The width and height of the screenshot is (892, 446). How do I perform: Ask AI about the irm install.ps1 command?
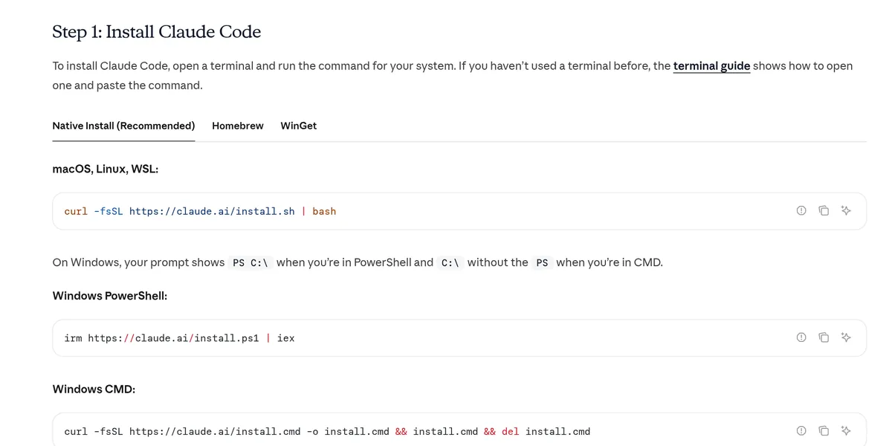[x=846, y=337]
